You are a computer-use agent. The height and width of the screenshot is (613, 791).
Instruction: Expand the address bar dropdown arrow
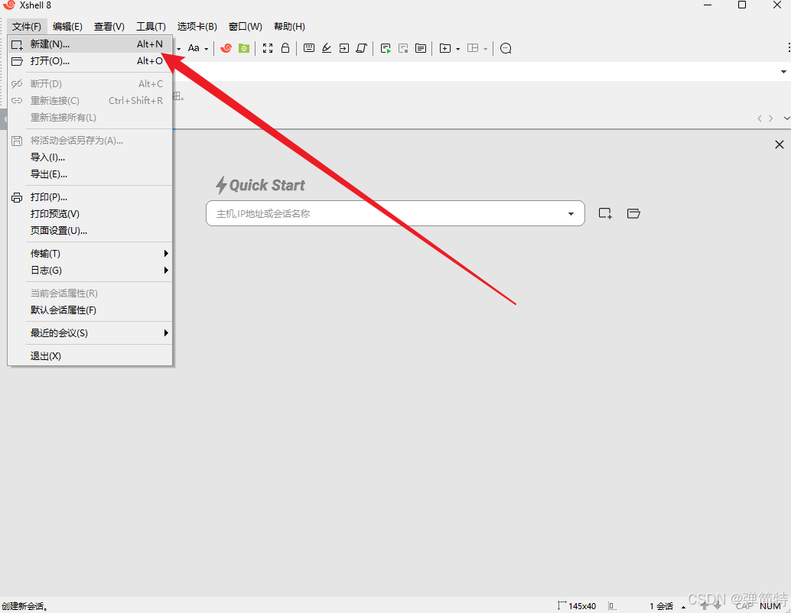tap(783, 72)
